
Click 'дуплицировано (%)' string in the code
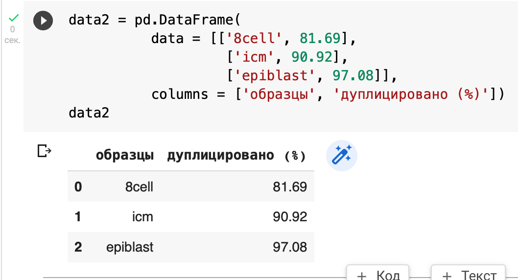pos(411,94)
